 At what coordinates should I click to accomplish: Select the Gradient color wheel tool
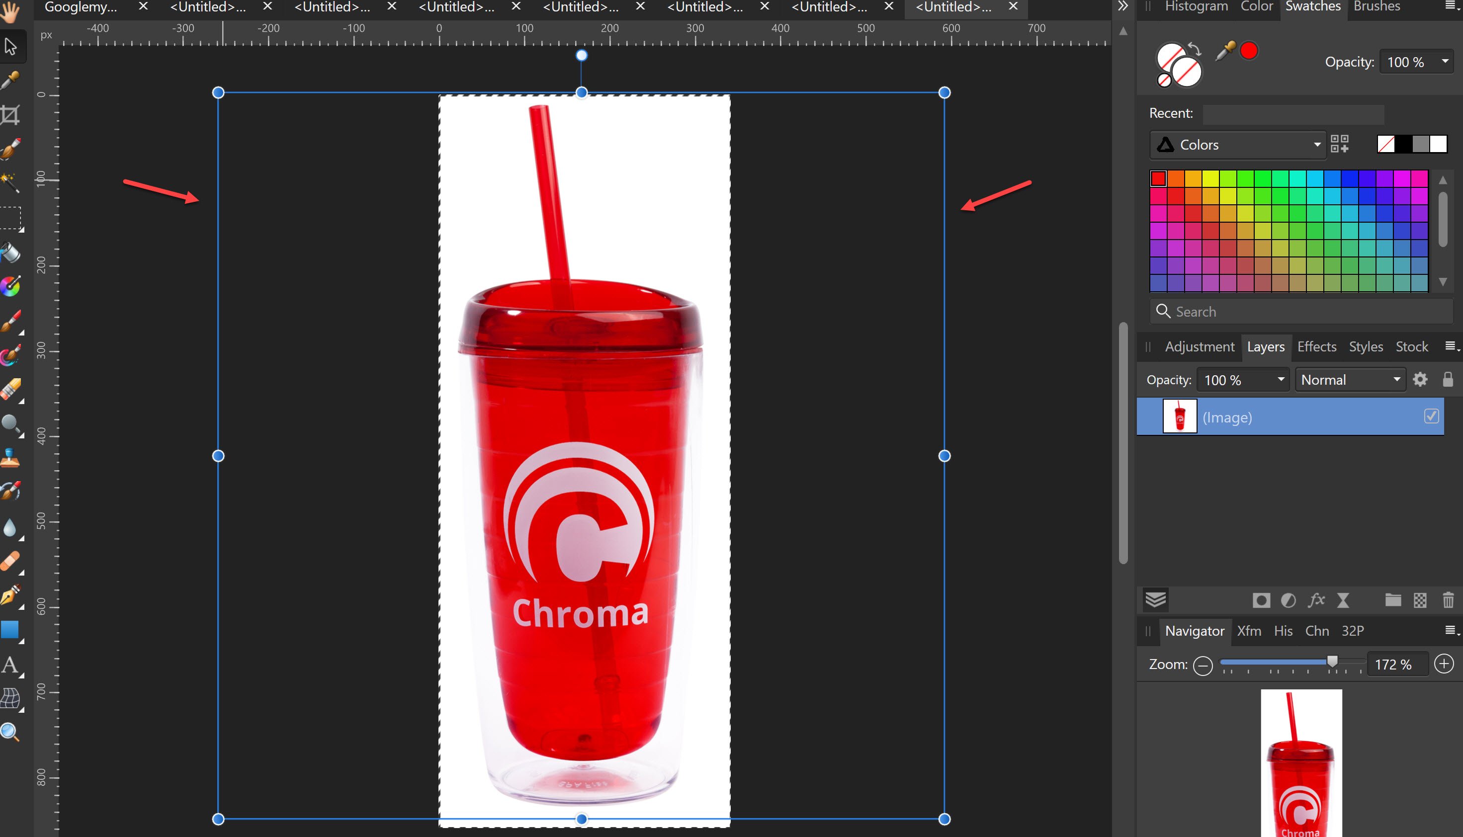point(10,286)
